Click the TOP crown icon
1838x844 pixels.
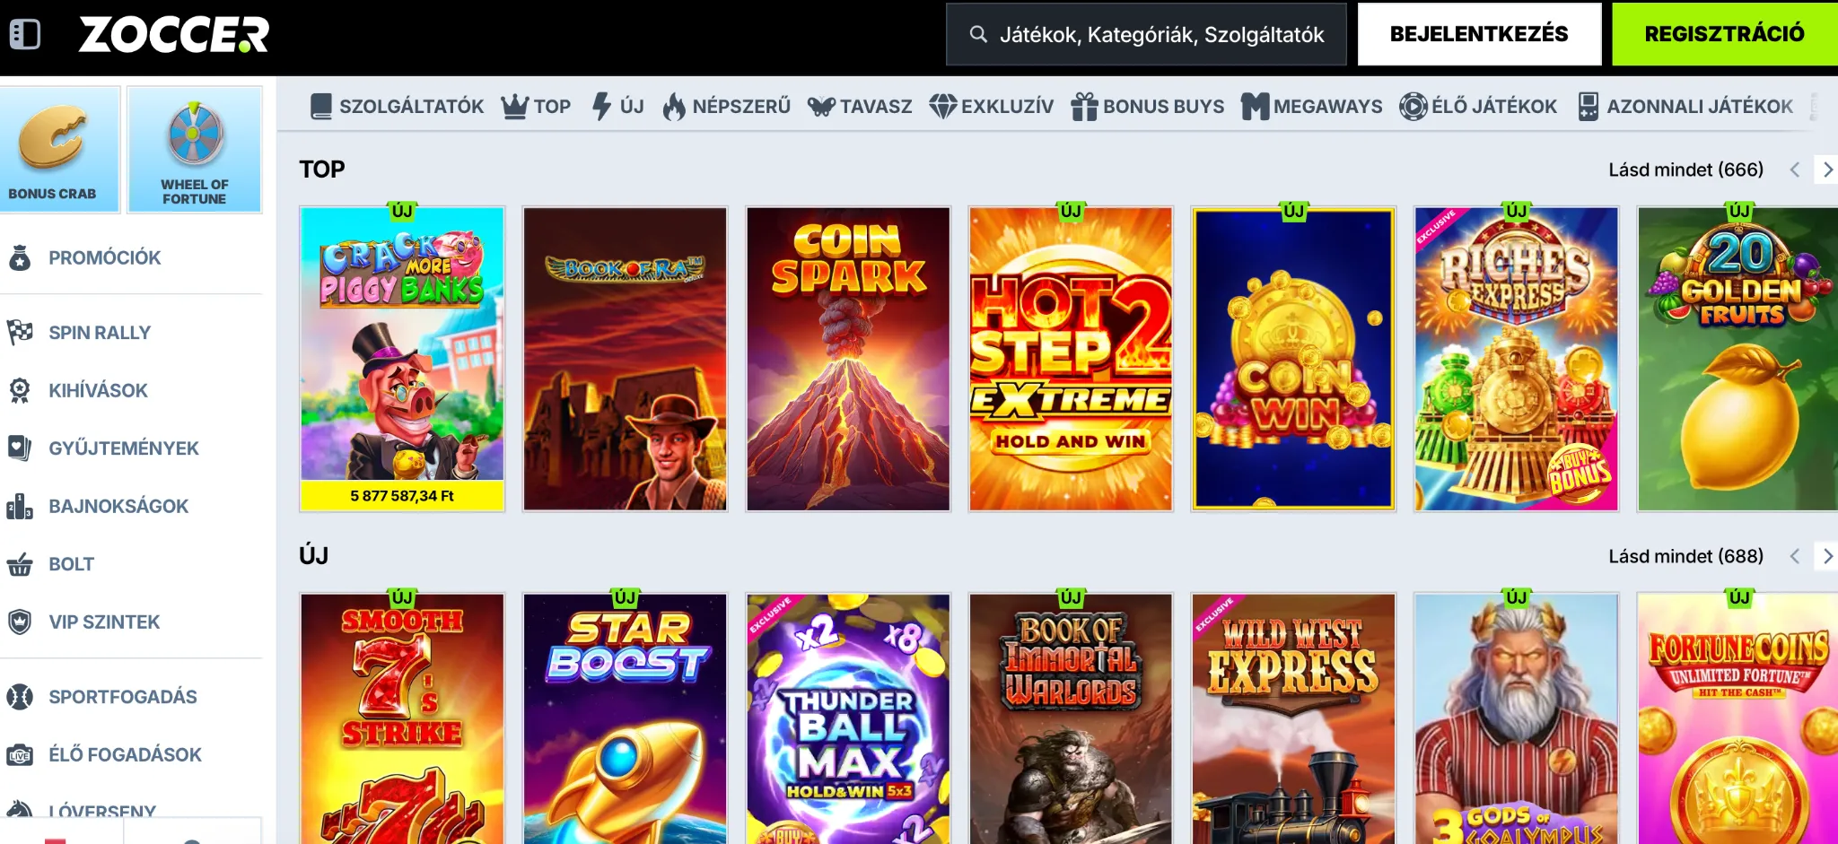514,107
